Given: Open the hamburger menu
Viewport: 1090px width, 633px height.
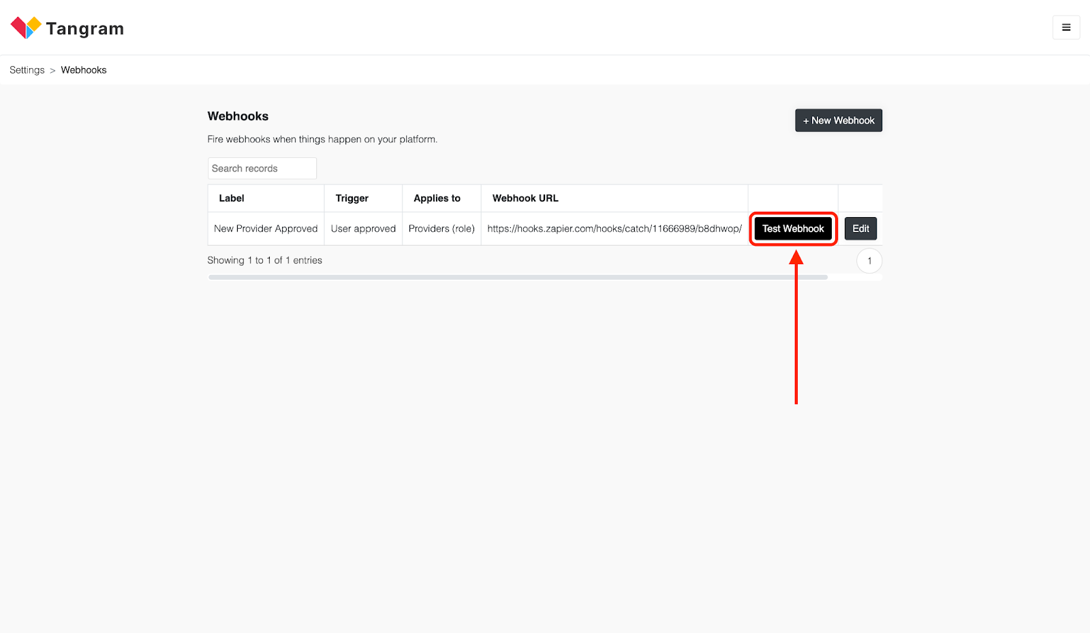Looking at the screenshot, I should tap(1066, 27).
